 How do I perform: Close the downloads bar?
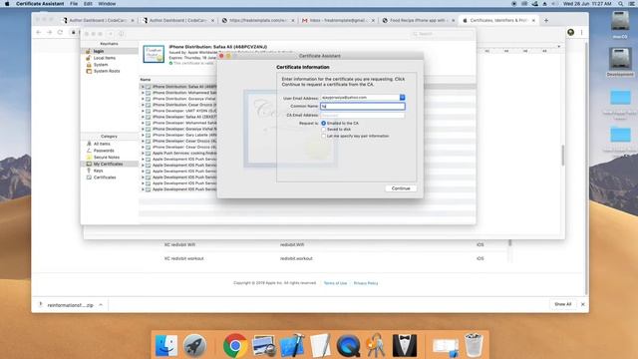[582, 304]
